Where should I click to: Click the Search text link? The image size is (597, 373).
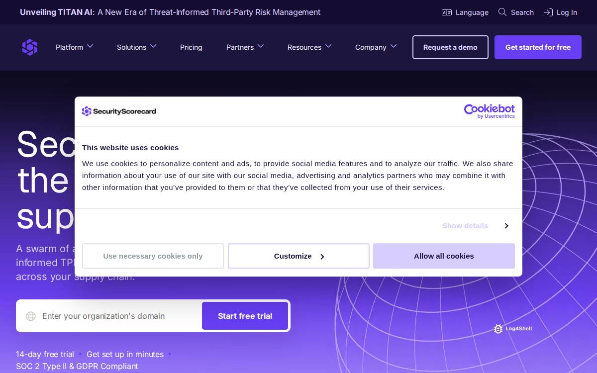522,12
